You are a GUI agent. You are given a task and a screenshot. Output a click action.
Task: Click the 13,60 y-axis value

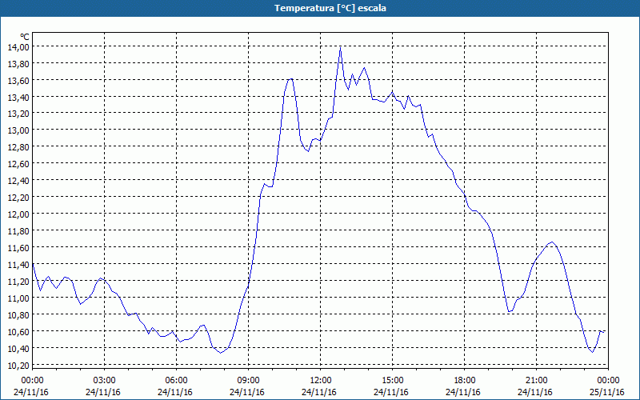coord(18,80)
